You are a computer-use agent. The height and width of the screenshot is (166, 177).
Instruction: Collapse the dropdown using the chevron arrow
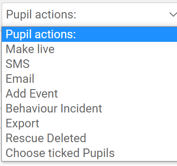point(173,14)
